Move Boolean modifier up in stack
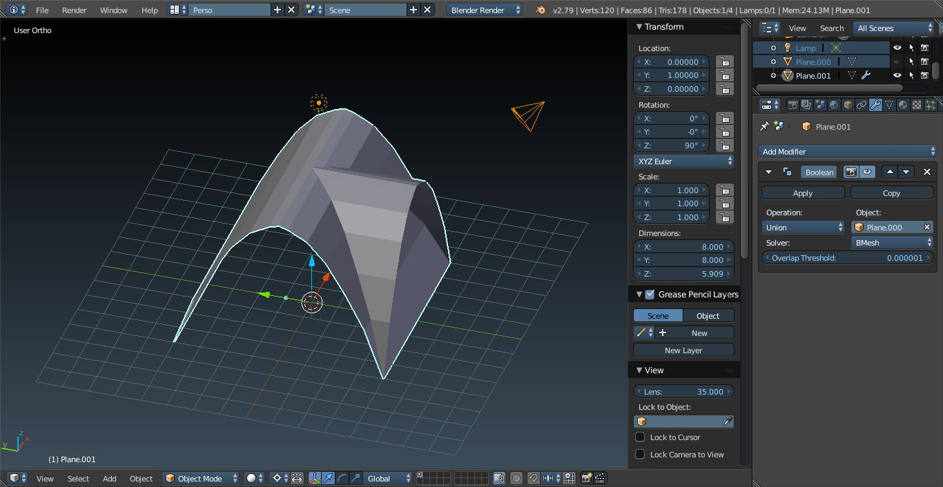The height and width of the screenshot is (487, 943). (x=891, y=172)
